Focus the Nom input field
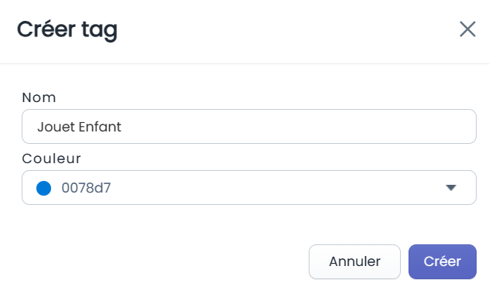Screen dimensions: 489x290 [249, 126]
